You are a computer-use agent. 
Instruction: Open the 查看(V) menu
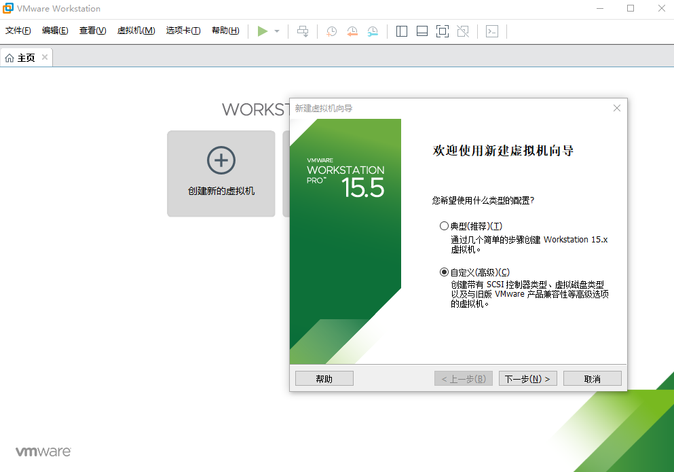pos(92,31)
